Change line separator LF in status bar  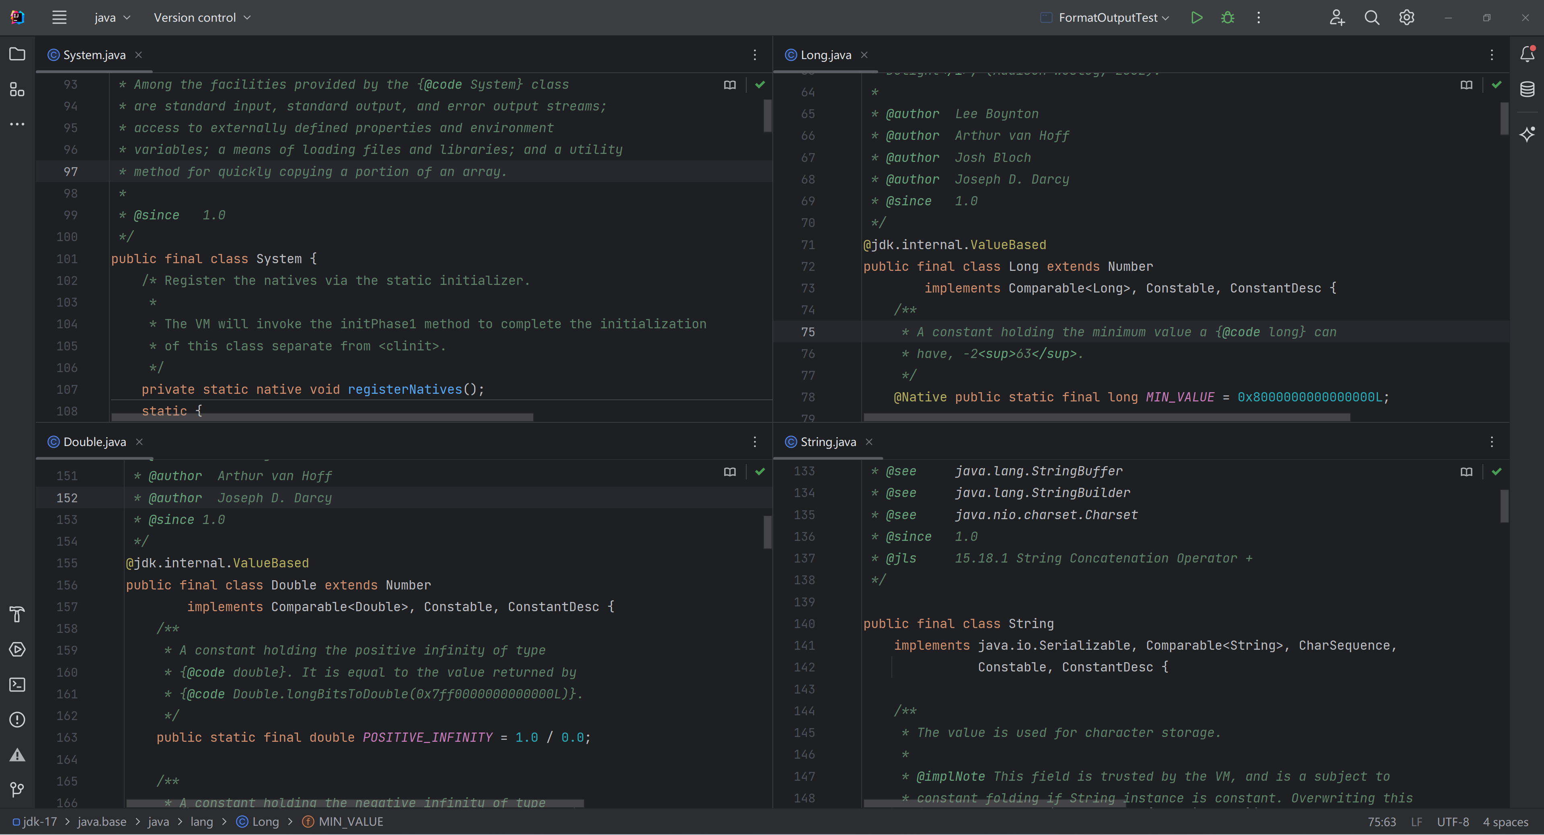pos(1416,822)
